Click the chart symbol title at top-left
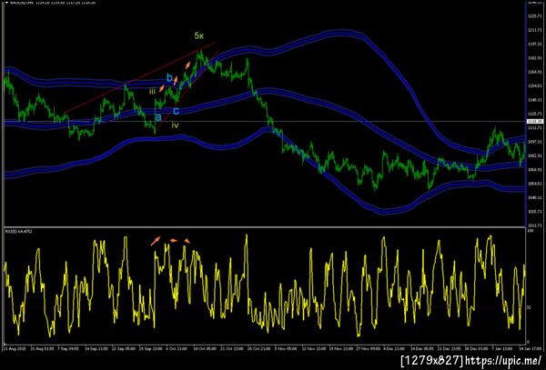546x370 pixels. tap(53, 2)
